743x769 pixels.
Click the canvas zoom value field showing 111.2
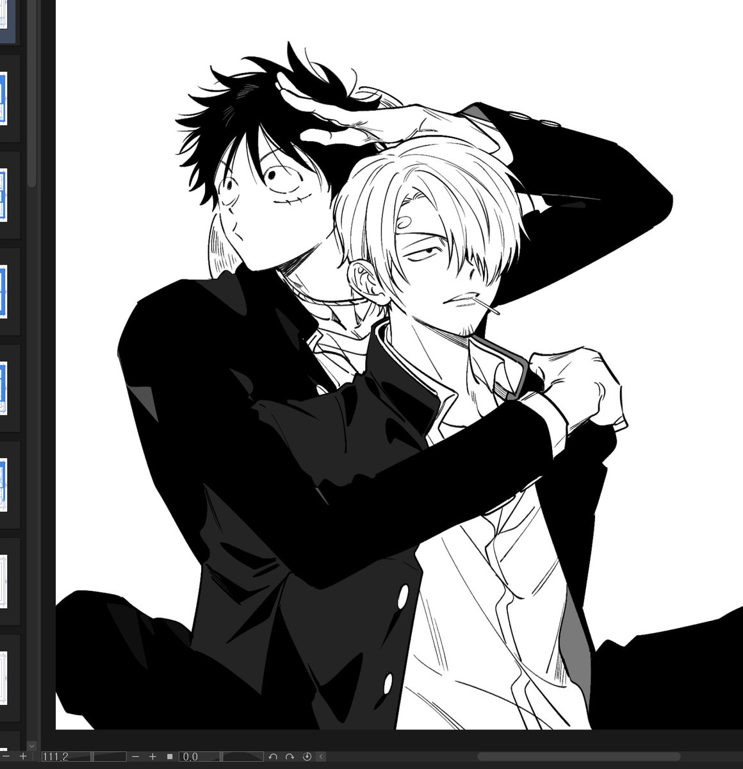(x=67, y=757)
